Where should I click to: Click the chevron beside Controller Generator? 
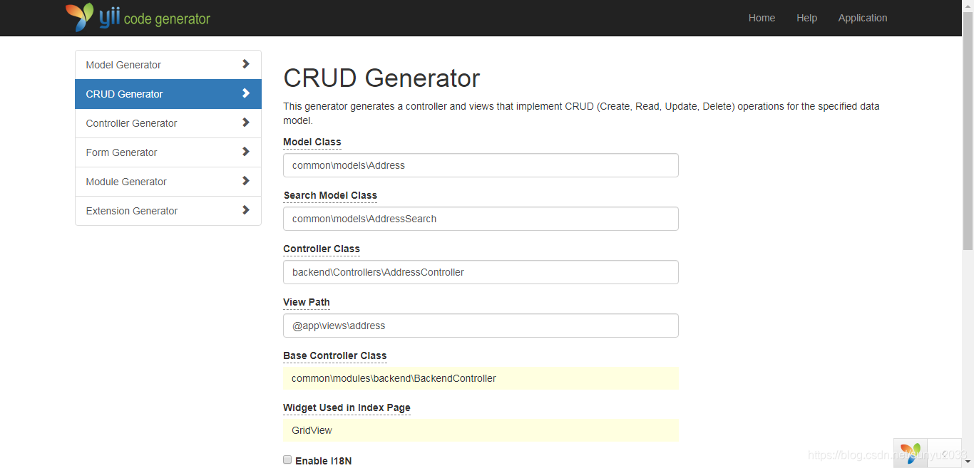click(x=246, y=123)
